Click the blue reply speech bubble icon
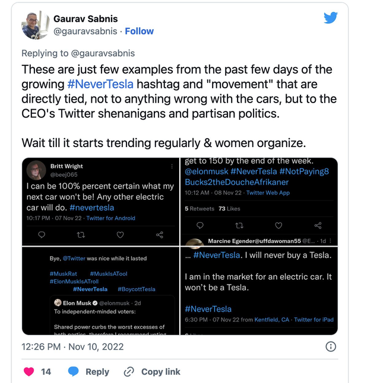This screenshot has width=380, height=383. [x=73, y=371]
